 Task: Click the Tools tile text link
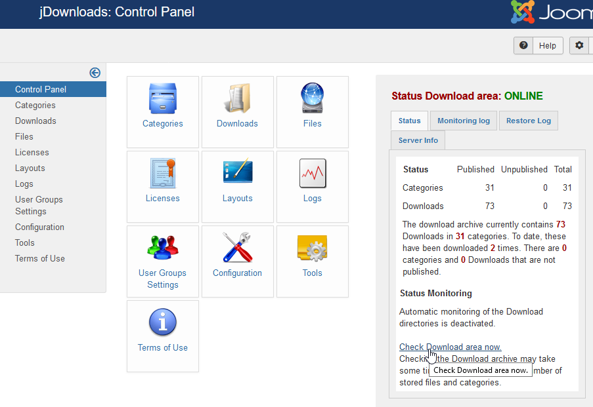[x=313, y=273]
